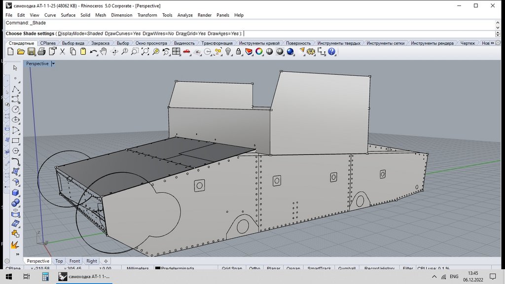Screen dimensions: 505x284
Task: Toggle Grid Snap in the status bar
Action: 232,268
